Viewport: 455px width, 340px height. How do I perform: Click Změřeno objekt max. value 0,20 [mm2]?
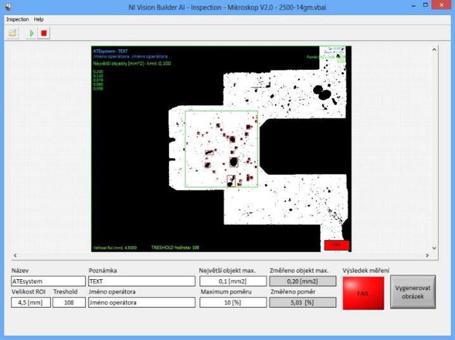tap(302, 281)
